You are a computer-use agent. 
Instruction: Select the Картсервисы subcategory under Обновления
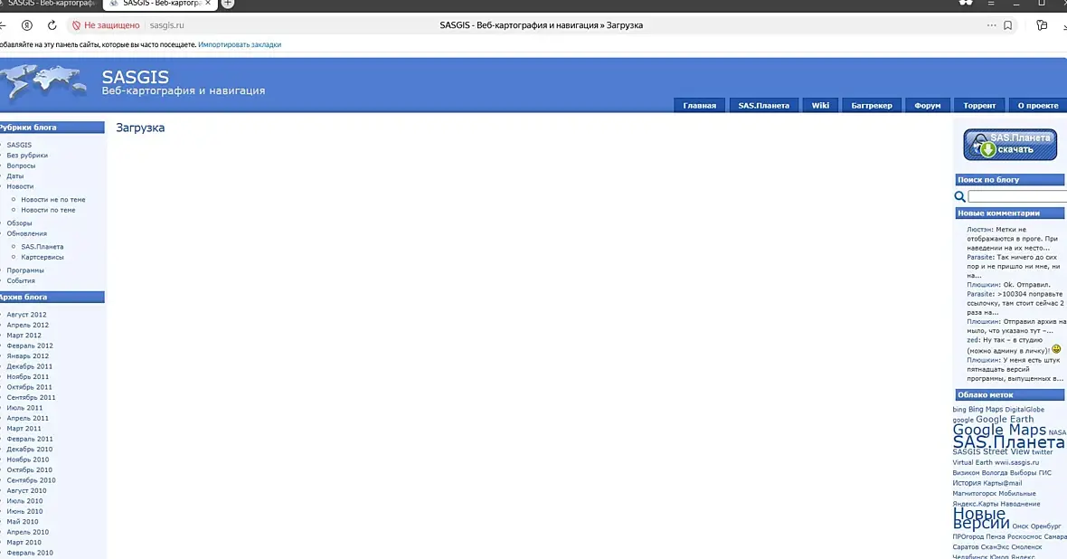click(x=42, y=258)
